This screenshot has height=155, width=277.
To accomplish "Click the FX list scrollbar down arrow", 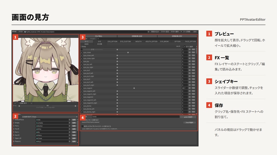I will pos(78,142).
